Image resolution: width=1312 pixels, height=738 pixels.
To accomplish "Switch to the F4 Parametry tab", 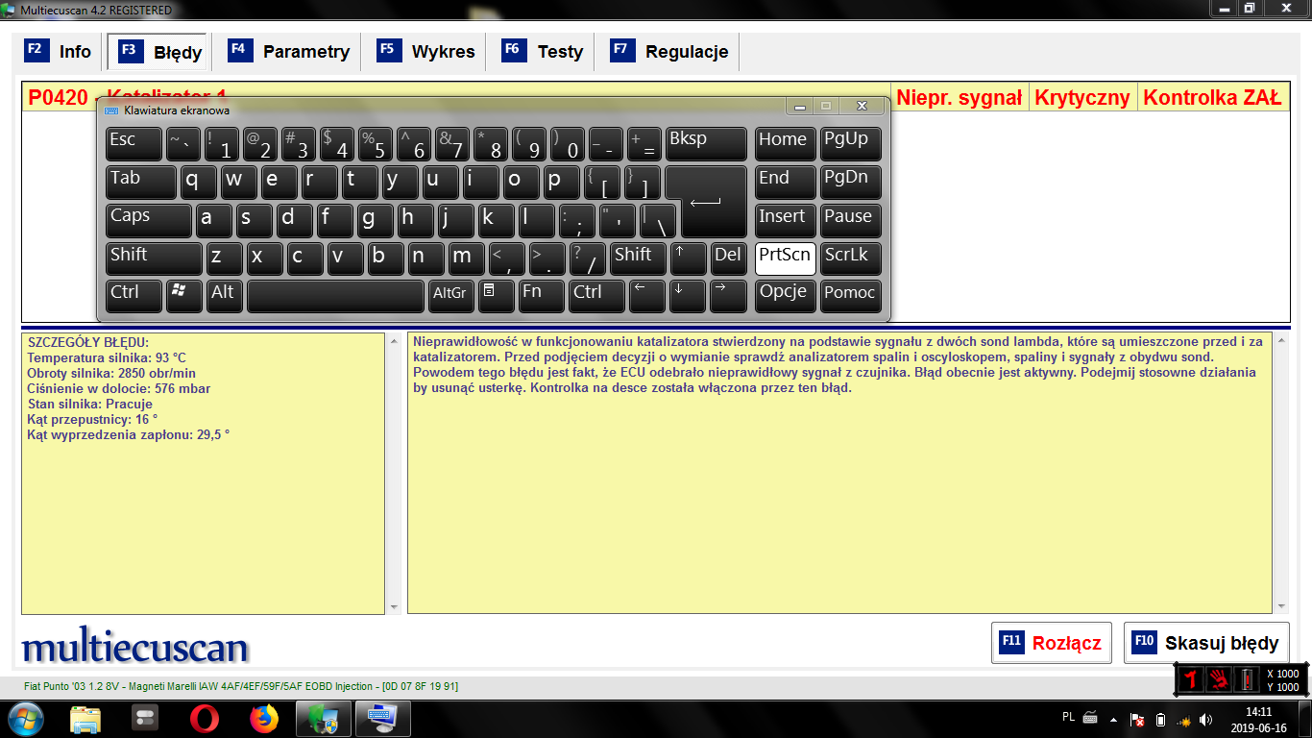I will [289, 52].
